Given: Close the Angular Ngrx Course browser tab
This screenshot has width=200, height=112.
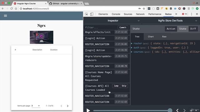Looking at the screenshot, I should pyautogui.click(x=46, y=3).
